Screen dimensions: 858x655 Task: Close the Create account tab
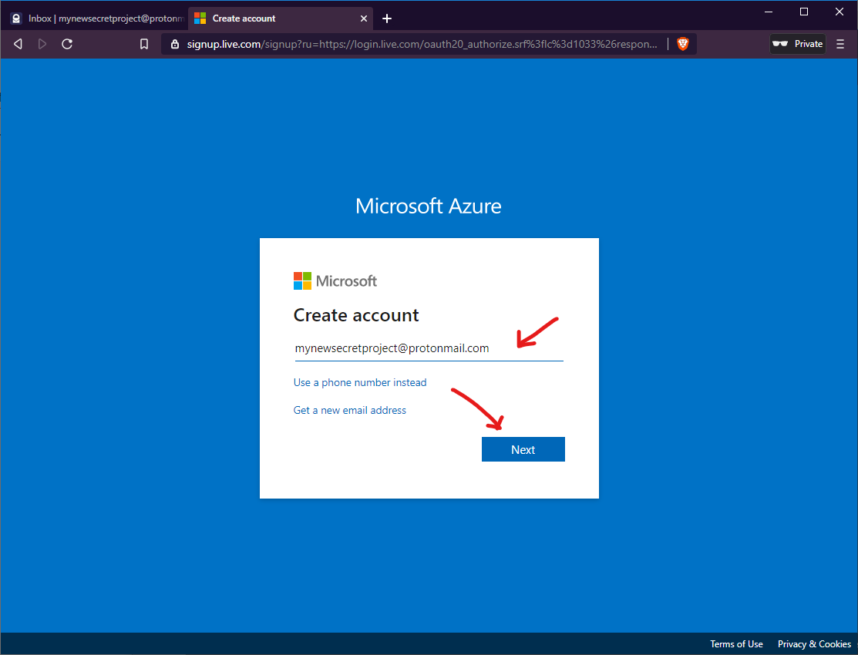pyautogui.click(x=363, y=18)
